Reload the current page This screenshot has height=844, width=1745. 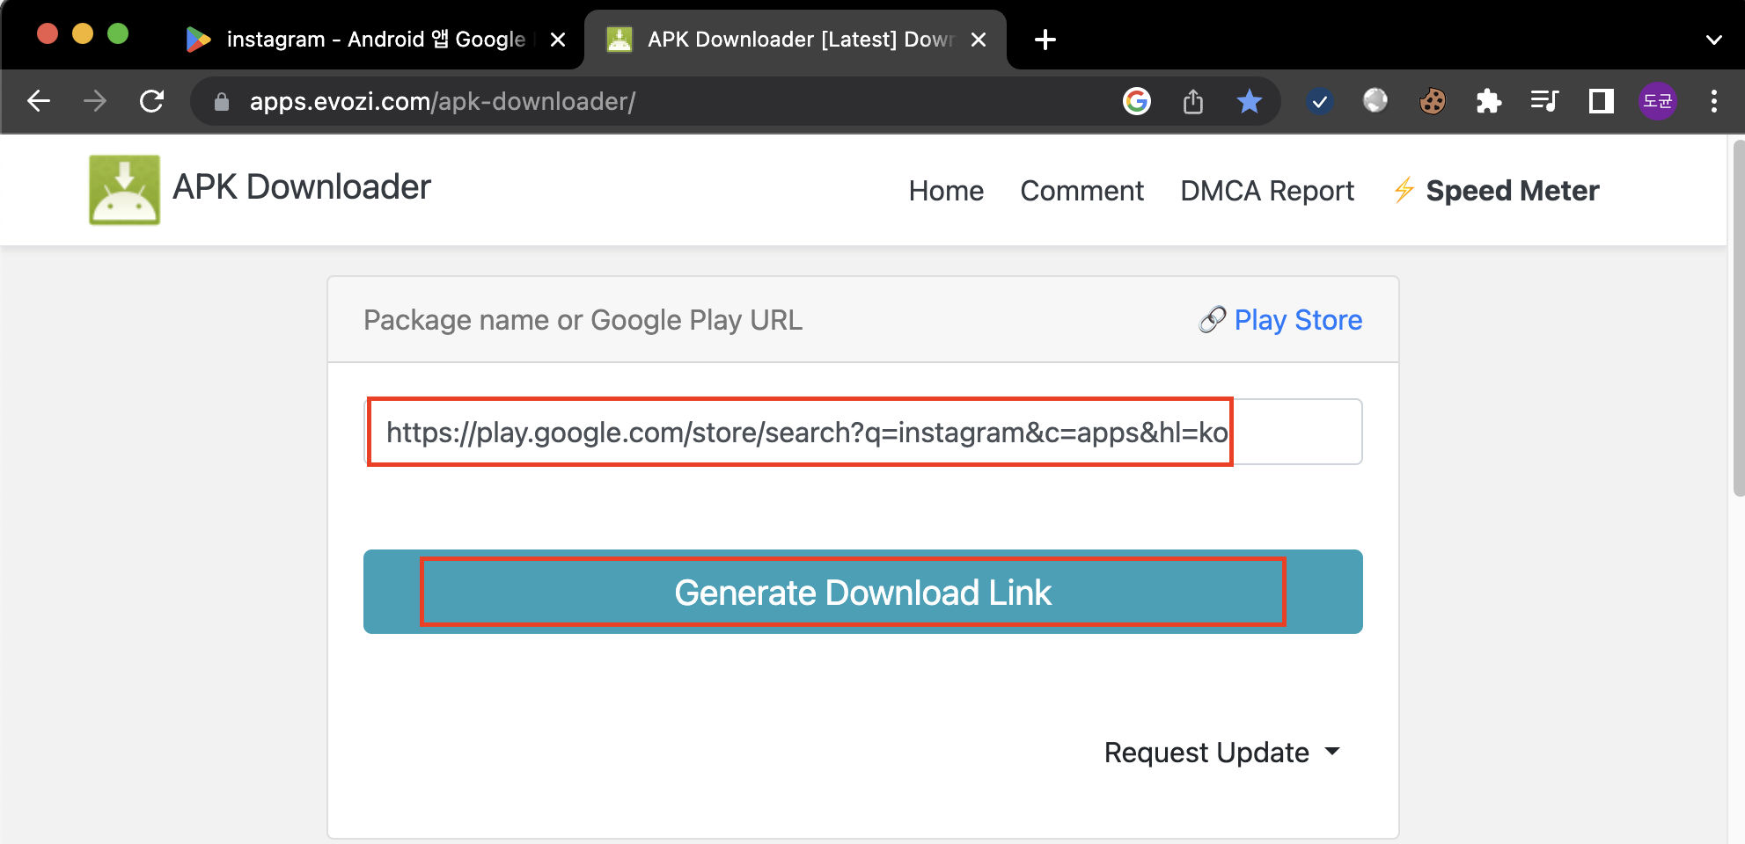click(x=152, y=101)
